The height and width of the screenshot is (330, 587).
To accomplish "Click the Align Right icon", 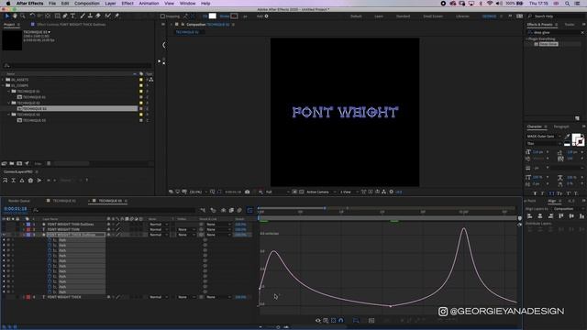I will [550, 216].
